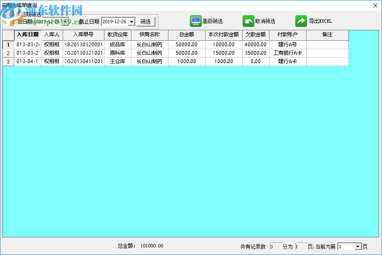
Task: Click 权相相 cell in row 3
Action: click(52, 61)
